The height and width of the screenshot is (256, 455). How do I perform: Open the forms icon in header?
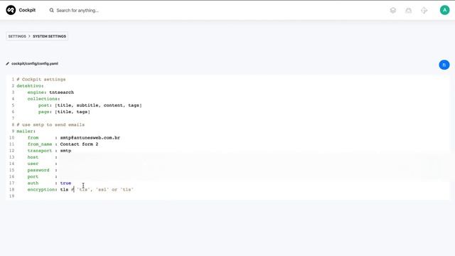409,11
